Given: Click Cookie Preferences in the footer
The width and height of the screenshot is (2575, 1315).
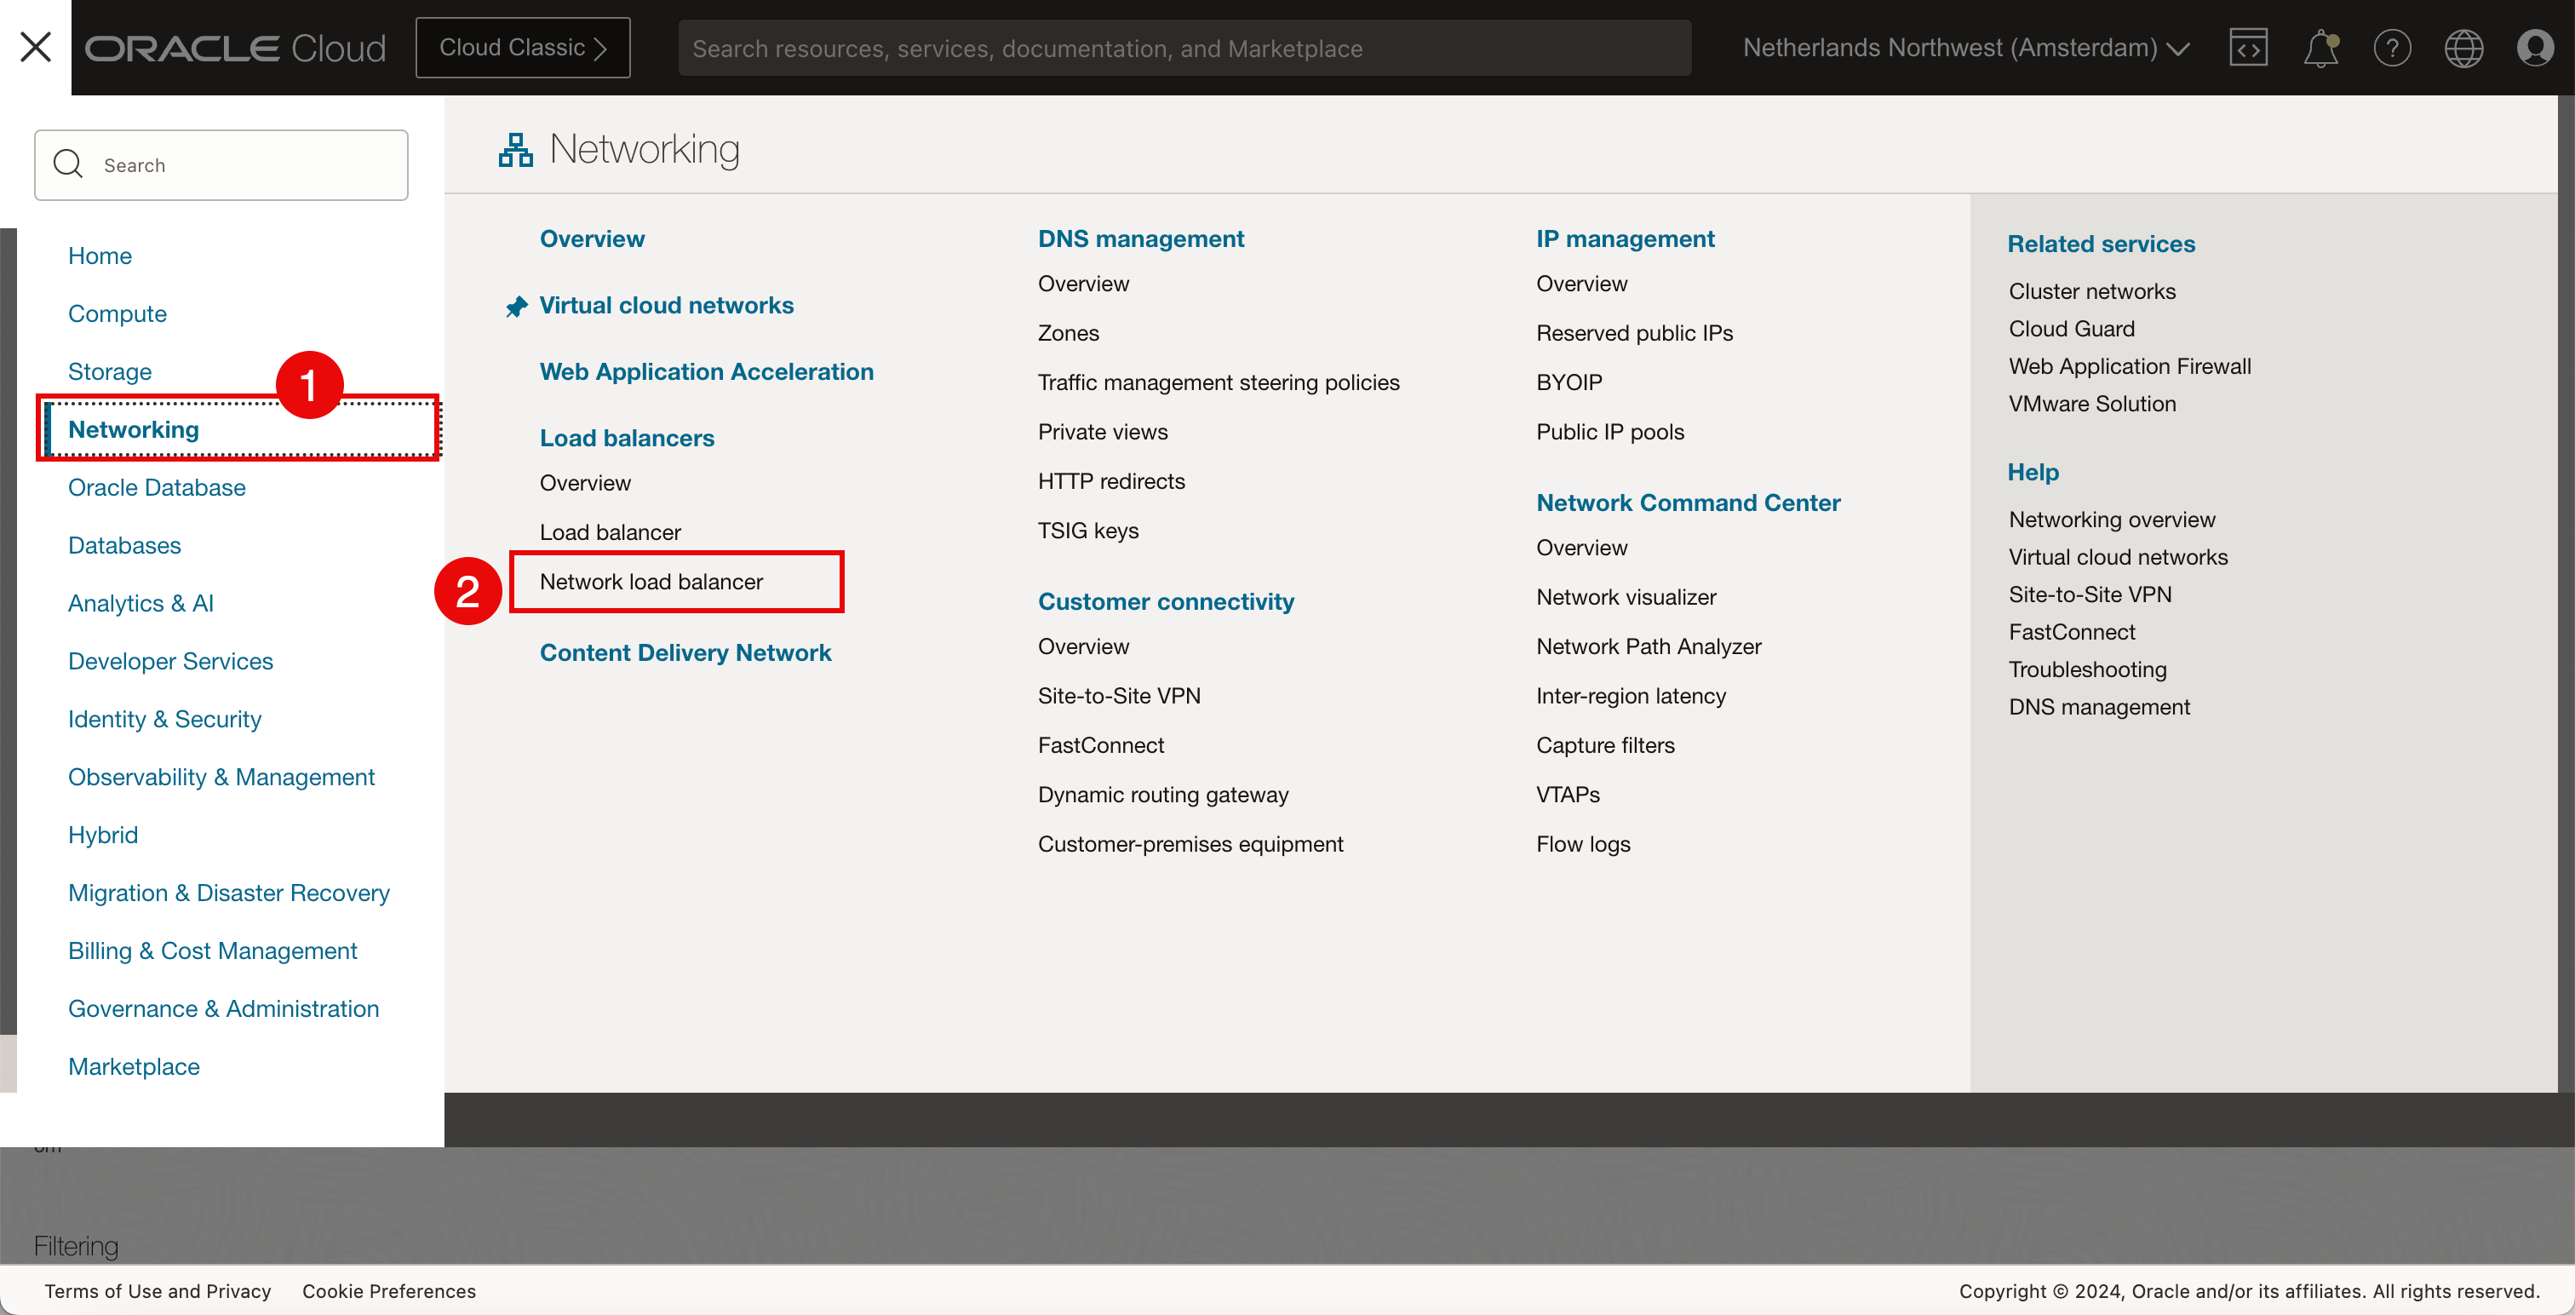Looking at the screenshot, I should pos(389,1291).
